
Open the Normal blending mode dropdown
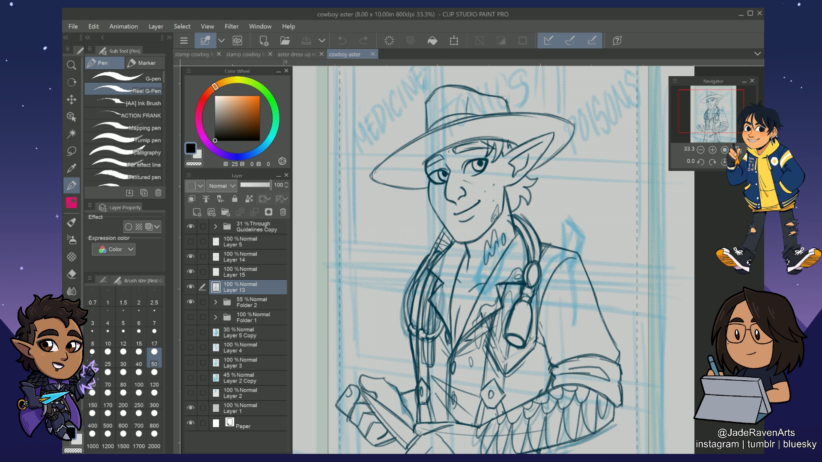(222, 186)
